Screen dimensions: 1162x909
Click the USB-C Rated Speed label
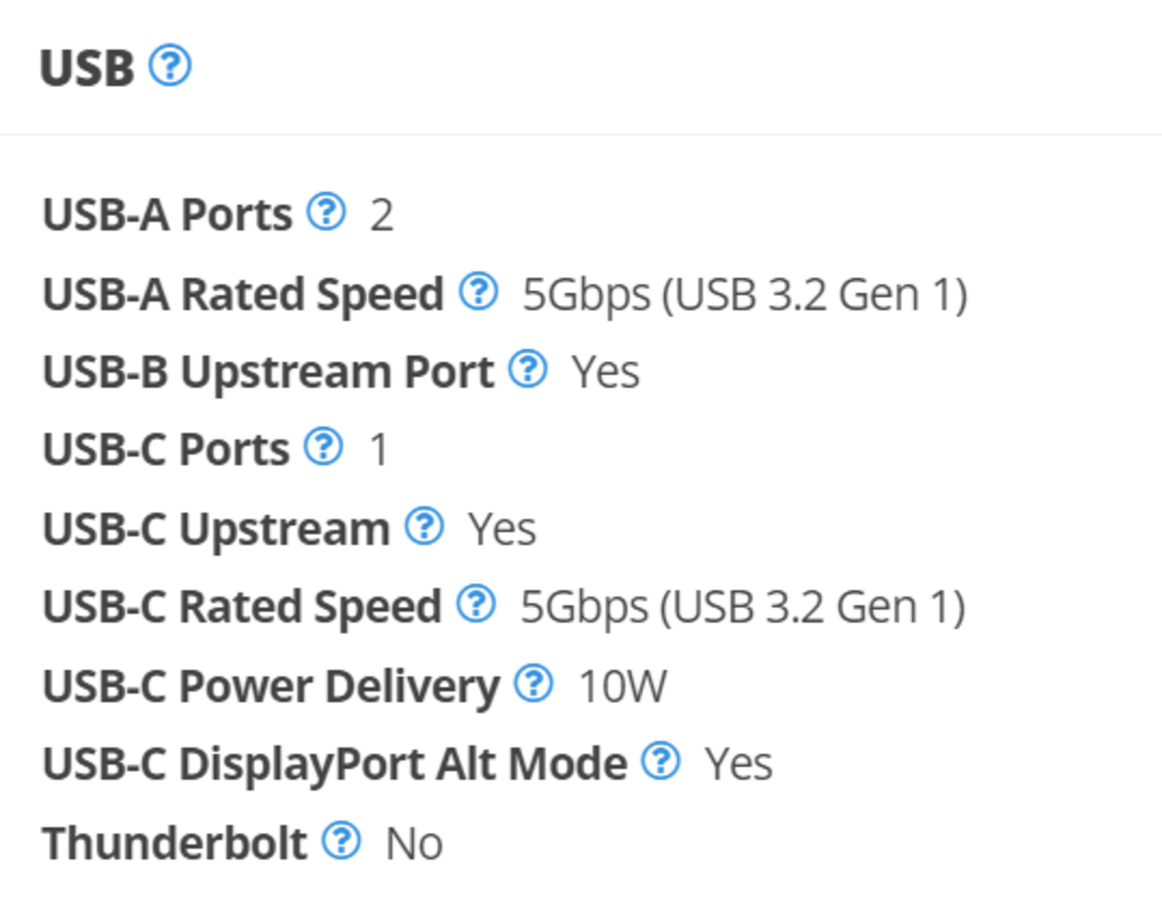click(x=242, y=607)
